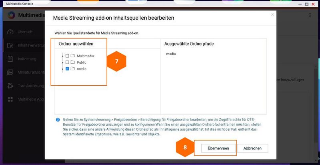Check the Multimedia folder checkbox
This screenshot has width=320, height=165.
click(67, 56)
